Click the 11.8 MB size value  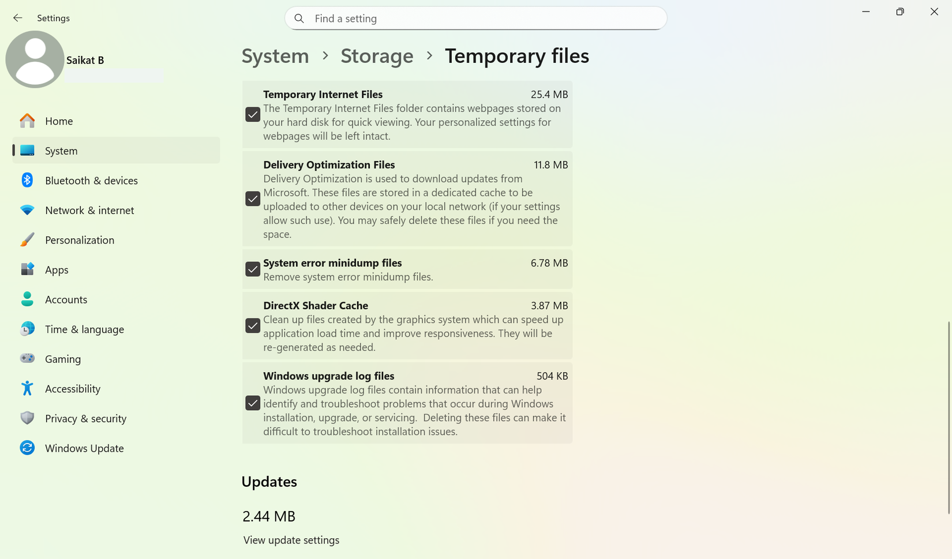[x=551, y=164]
